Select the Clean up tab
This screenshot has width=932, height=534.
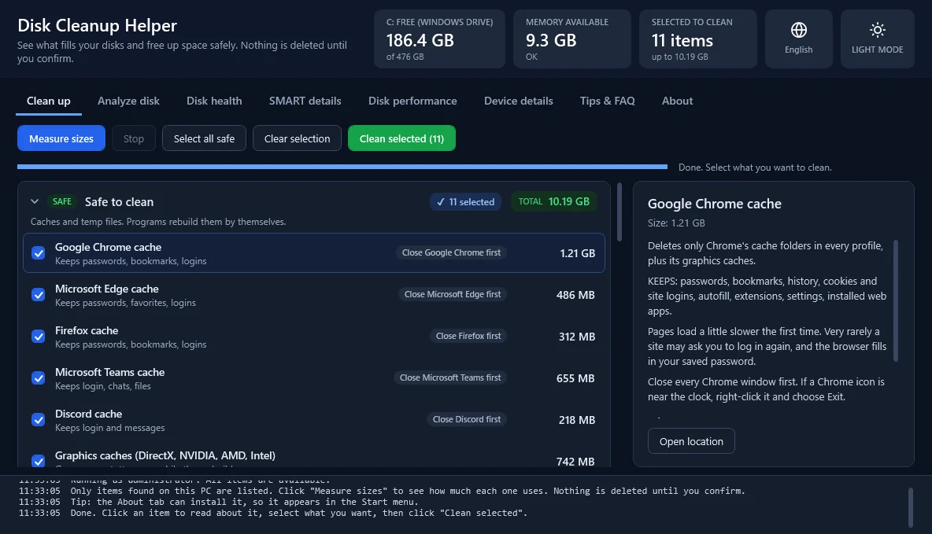coord(49,101)
